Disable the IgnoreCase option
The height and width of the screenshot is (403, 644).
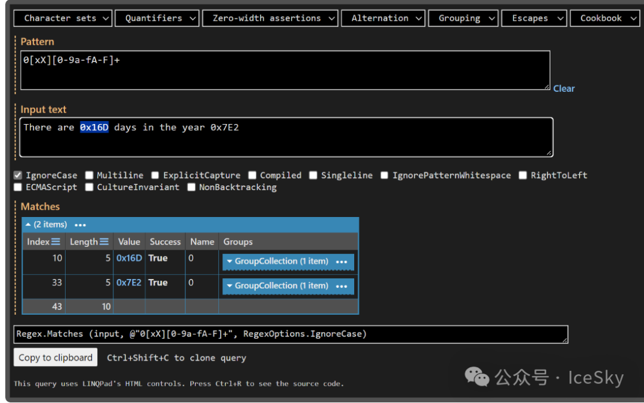[18, 175]
